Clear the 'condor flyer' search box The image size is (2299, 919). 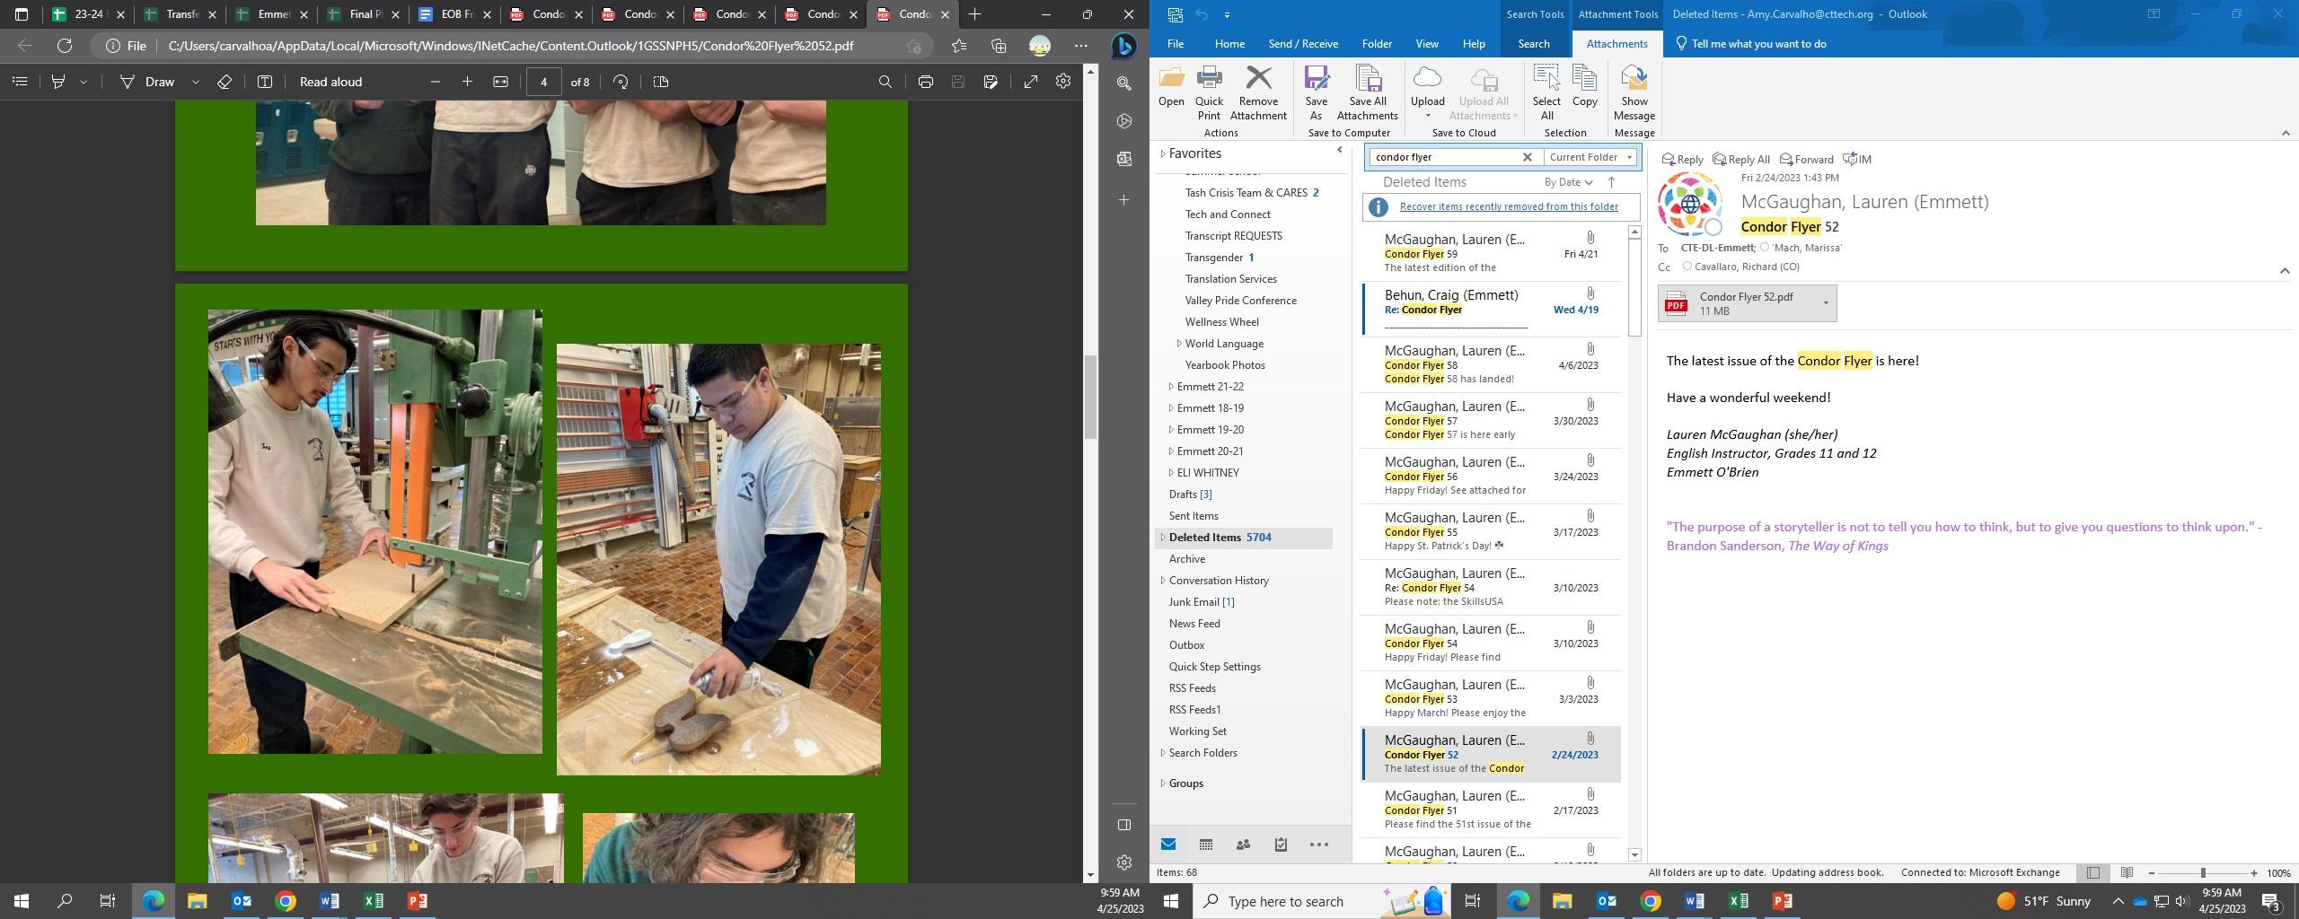(x=1527, y=157)
